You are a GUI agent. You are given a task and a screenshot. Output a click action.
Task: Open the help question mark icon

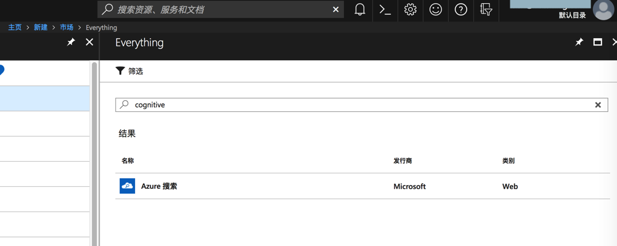click(x=461, y=9)
